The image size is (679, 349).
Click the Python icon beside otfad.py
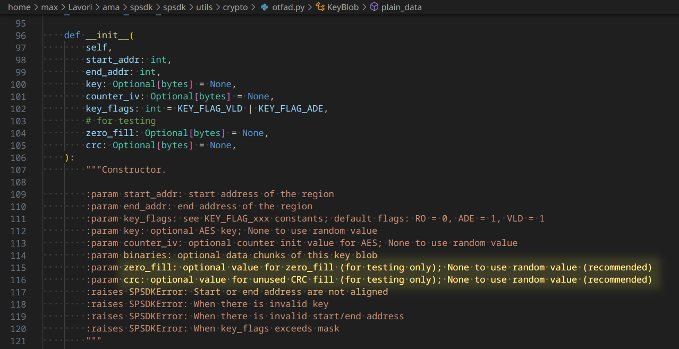coord(265,7)
